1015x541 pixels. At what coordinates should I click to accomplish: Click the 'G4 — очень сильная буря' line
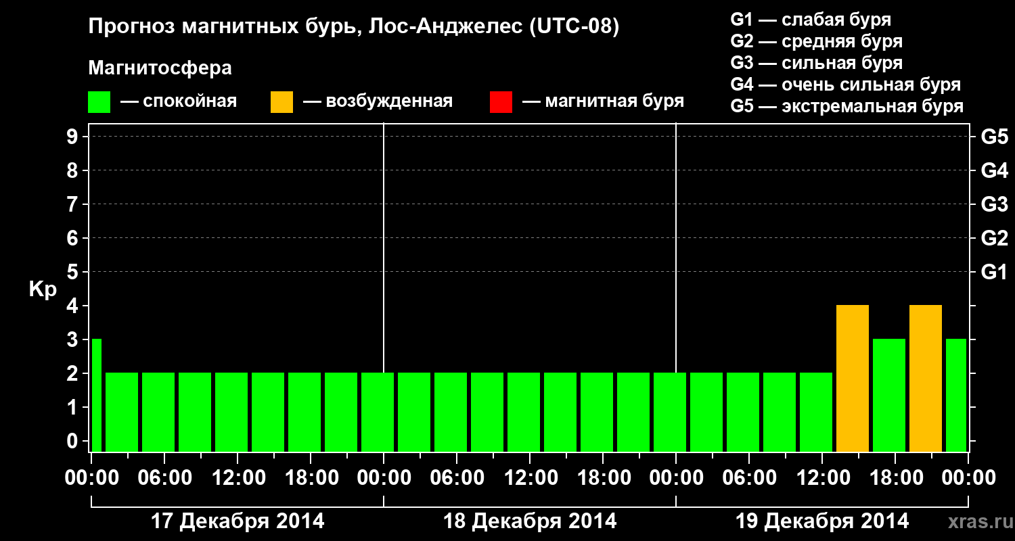(846, 85)
